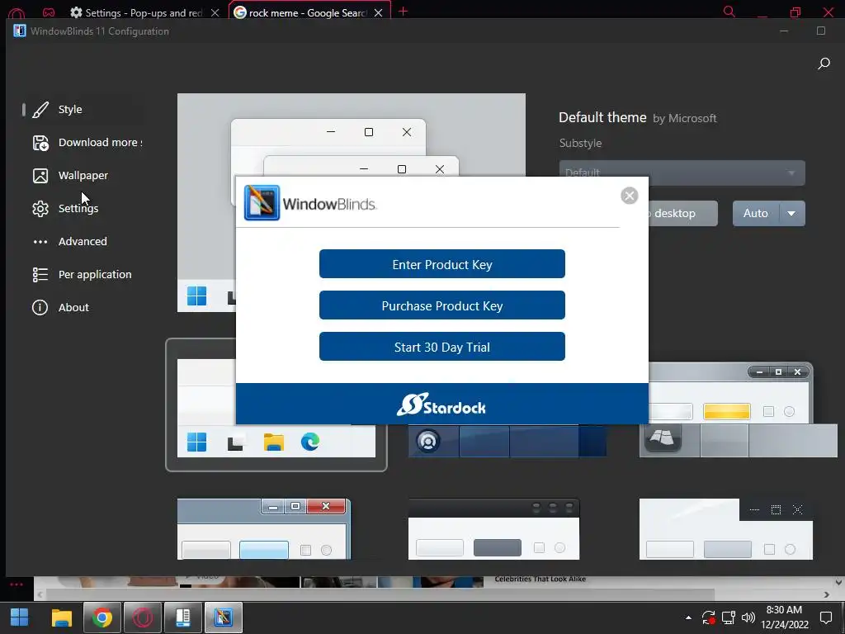Open the notification center icon
The width and height of the screenshot is (845, 634).
pyautogui.click(x=826, y=617)
